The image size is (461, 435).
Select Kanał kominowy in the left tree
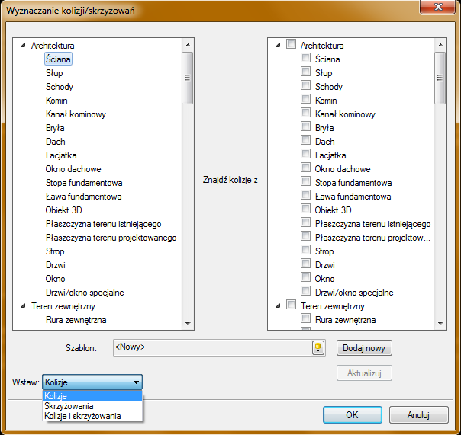(x=76, y=114)
